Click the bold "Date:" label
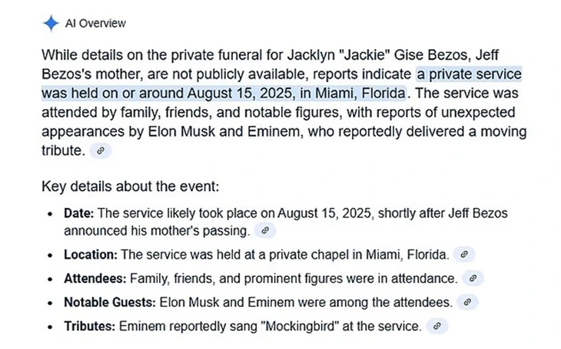The height and width of the screenshot is (349, 561). pyautogui.click(x=78, y=213)
